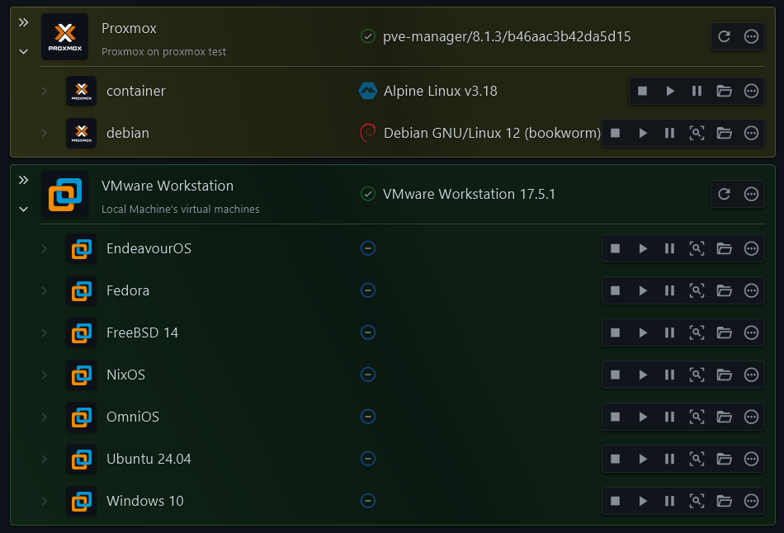
Task: Start the debian VM
Action: (x=643, y=133)
